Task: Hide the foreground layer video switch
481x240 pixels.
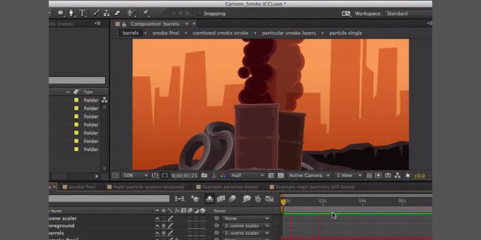Action: coord(157,226)
